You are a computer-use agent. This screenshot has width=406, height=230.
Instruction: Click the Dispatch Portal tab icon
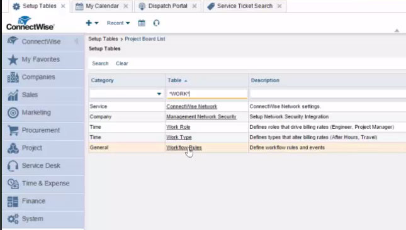142,6
